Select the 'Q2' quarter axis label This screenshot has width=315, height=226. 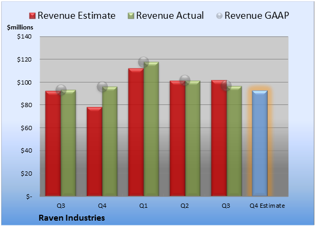pos(185,206)
